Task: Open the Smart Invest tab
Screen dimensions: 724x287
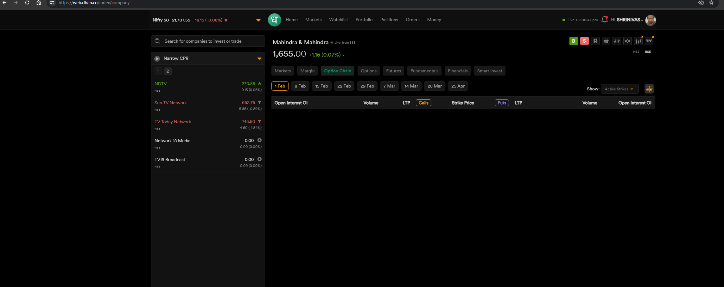Action: point(490,71)
